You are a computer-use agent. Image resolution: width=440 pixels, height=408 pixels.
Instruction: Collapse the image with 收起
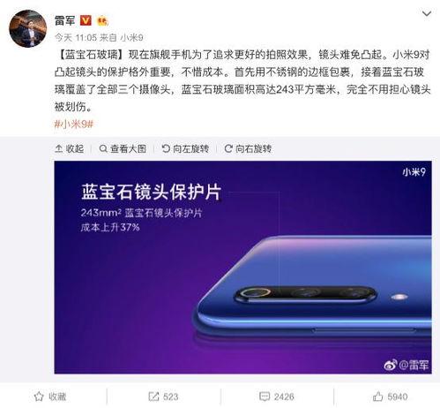pyautogui.click(x=70, y=148)
